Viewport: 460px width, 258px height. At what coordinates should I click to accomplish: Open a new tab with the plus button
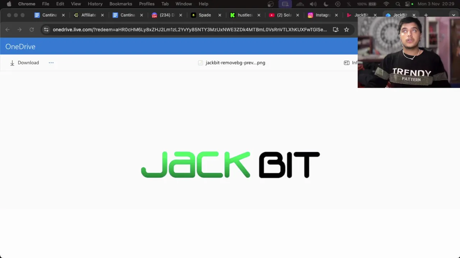click(x=426, y=15)
